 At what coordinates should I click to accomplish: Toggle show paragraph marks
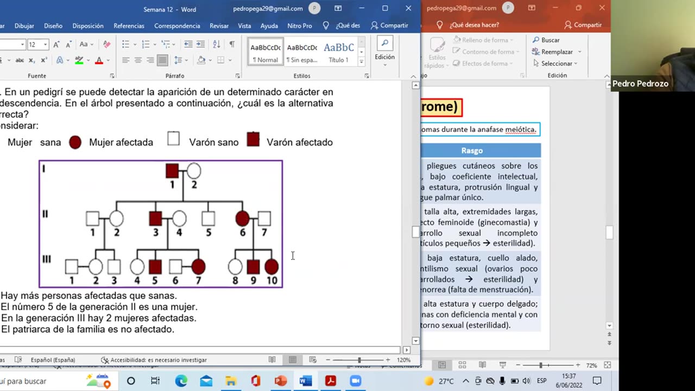pyautogui.click(x=232, y=45)
